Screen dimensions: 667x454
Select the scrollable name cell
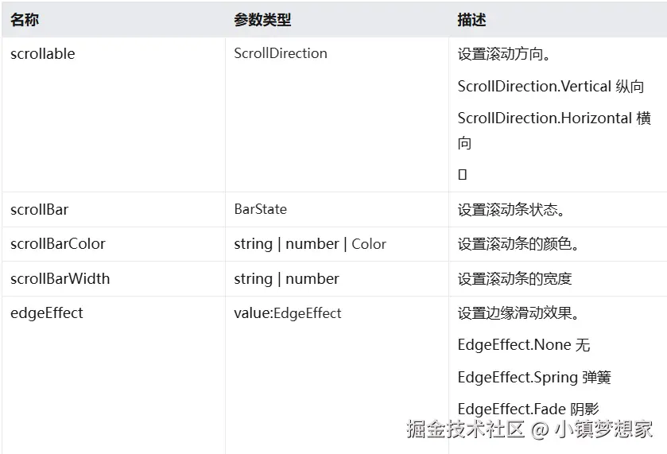[43, 54]
